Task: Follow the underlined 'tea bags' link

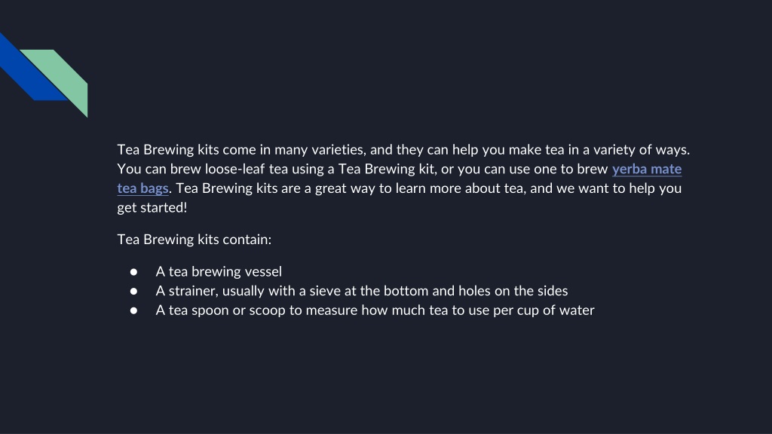Action: 142,188
